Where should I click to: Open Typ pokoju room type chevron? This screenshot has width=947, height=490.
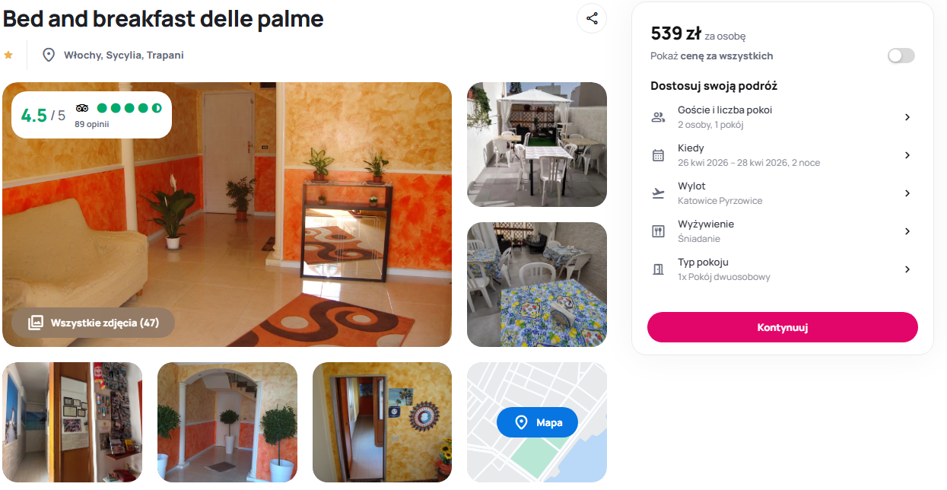(907, 269)
